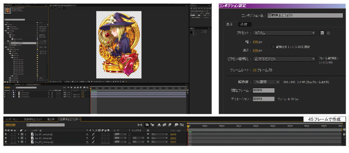Image resolution: width=349 pixels, height=153 pixels.
Task: Enable the Frame Blending timeline icon
Action: (x=164, y=125)
